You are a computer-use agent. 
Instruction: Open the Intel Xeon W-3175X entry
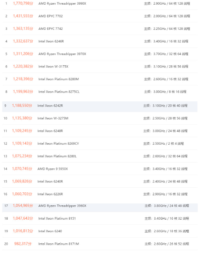click(x=53, y=66)
